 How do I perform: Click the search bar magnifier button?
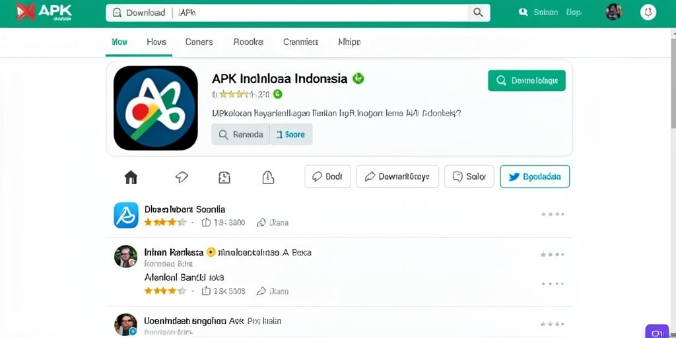point(479,13)
